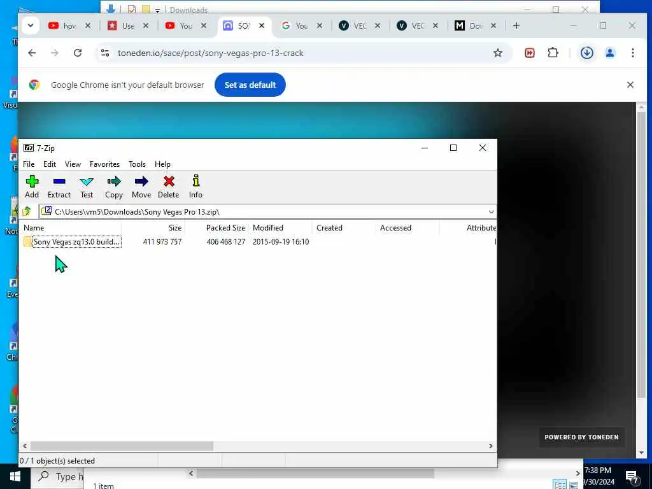Open Chrome Extensions puzzle icon
This screenshot has width=652, height=489.
[x=553, y=53]
